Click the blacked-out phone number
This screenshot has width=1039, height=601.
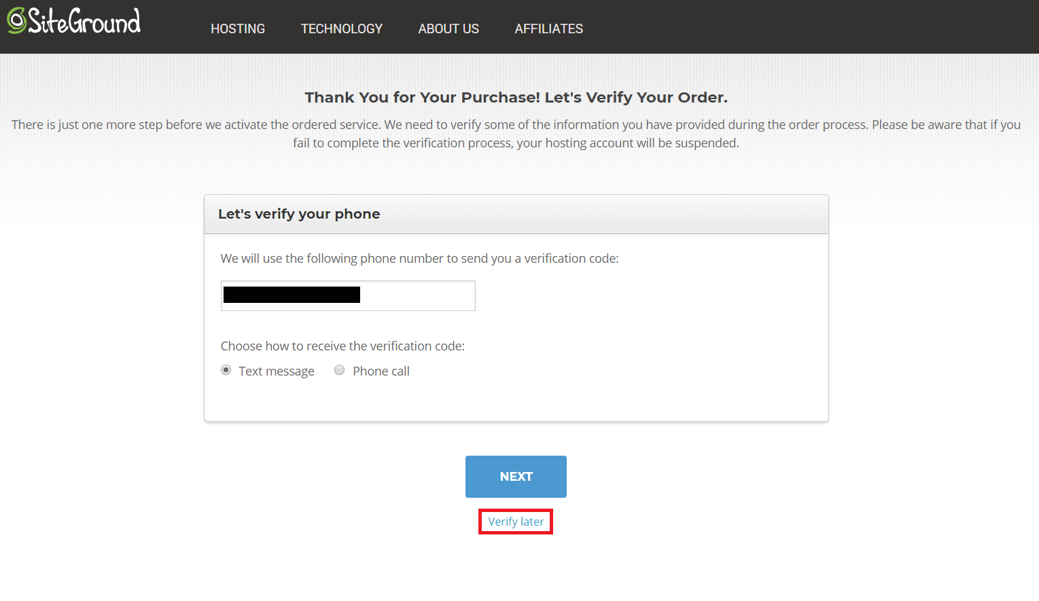292,295
